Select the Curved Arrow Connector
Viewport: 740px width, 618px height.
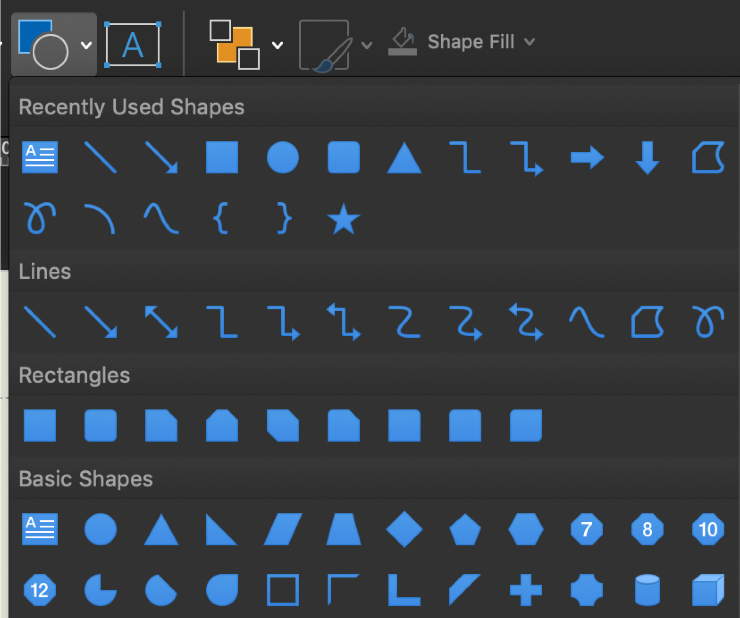[466, 323]
